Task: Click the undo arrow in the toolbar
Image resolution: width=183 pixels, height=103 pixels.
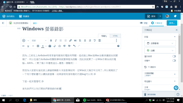Action: (x=74, y=46)
